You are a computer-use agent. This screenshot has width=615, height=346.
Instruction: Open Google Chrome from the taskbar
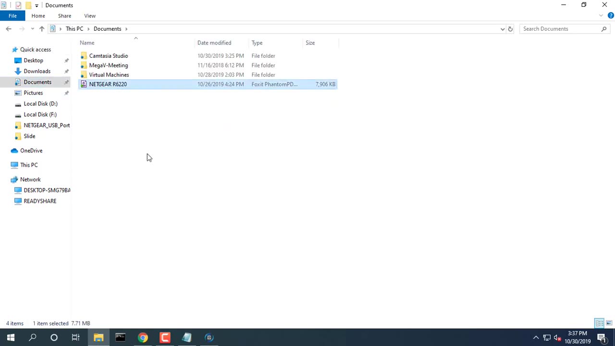tap(143, 337)
